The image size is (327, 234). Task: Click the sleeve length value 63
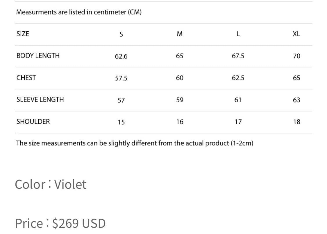point(296,100)
